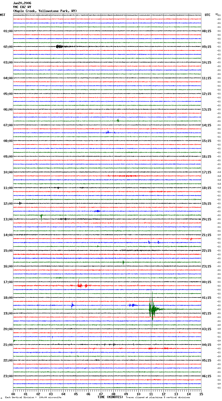
Task: Click the Maple Creek, Yellowstone Park location text
Action: (x=45, y=11)
